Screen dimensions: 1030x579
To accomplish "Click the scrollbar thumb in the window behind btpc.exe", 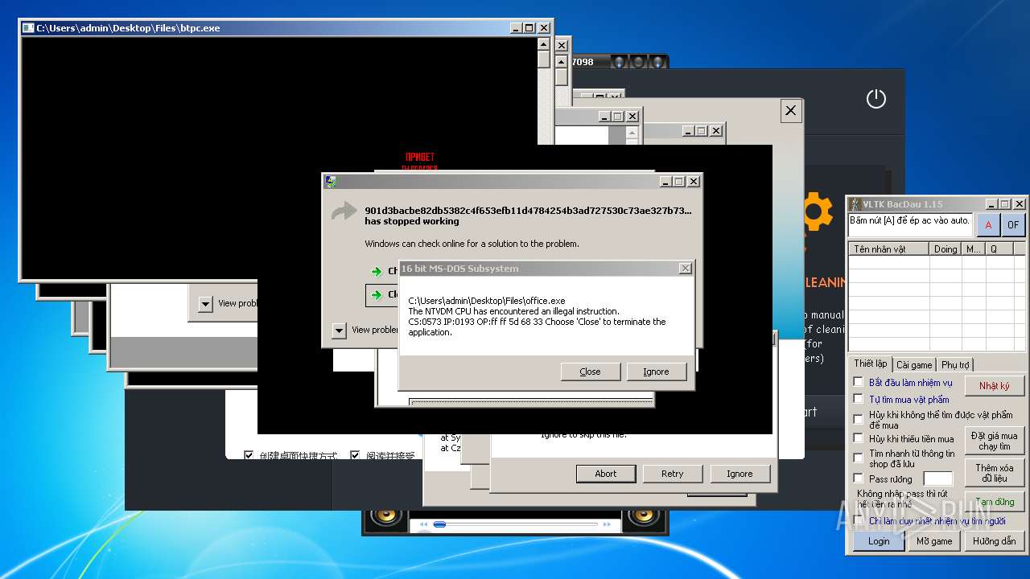I will click(x=561, y=77).
